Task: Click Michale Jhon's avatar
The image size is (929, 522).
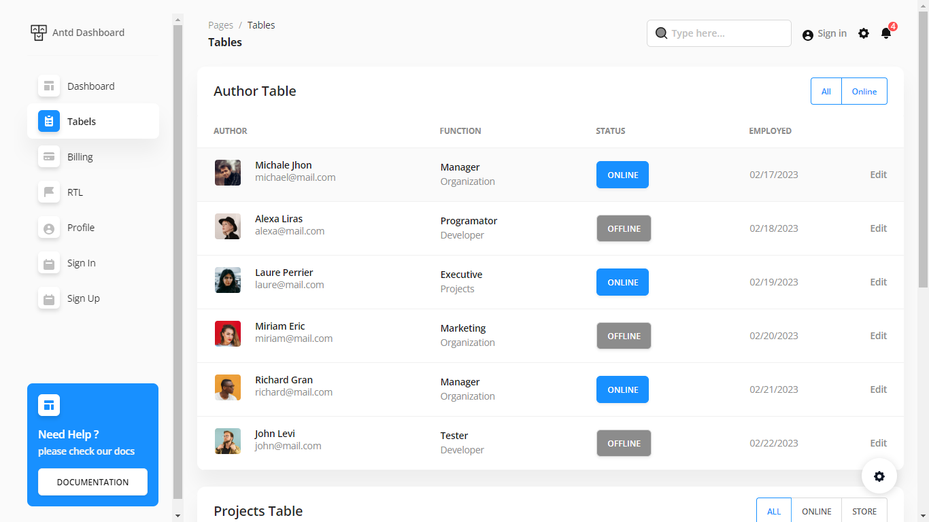Action: pos(228,173)
